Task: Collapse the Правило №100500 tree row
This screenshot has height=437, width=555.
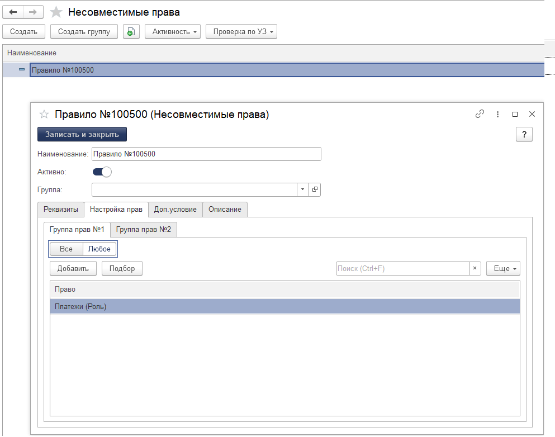Action: coord(22,70)
